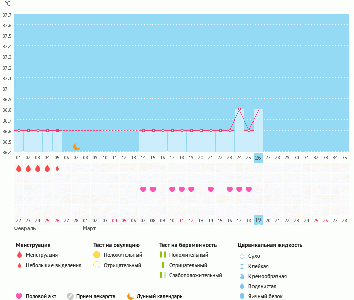
Task: Click the 'Яичный белок' drop icon
Action: pyautogui.click(x=242, y=296)
